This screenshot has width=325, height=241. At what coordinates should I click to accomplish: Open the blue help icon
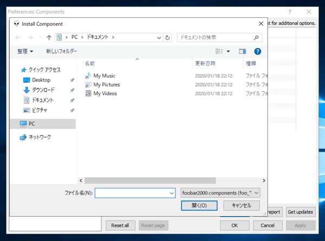[257, 51]
